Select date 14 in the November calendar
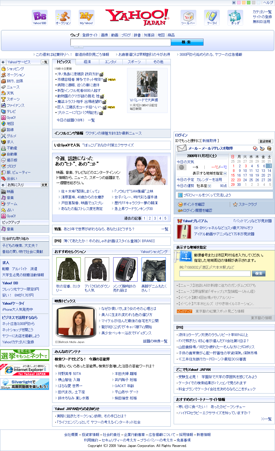The height and width of the screenshot is (451, 275). [269, 171]
